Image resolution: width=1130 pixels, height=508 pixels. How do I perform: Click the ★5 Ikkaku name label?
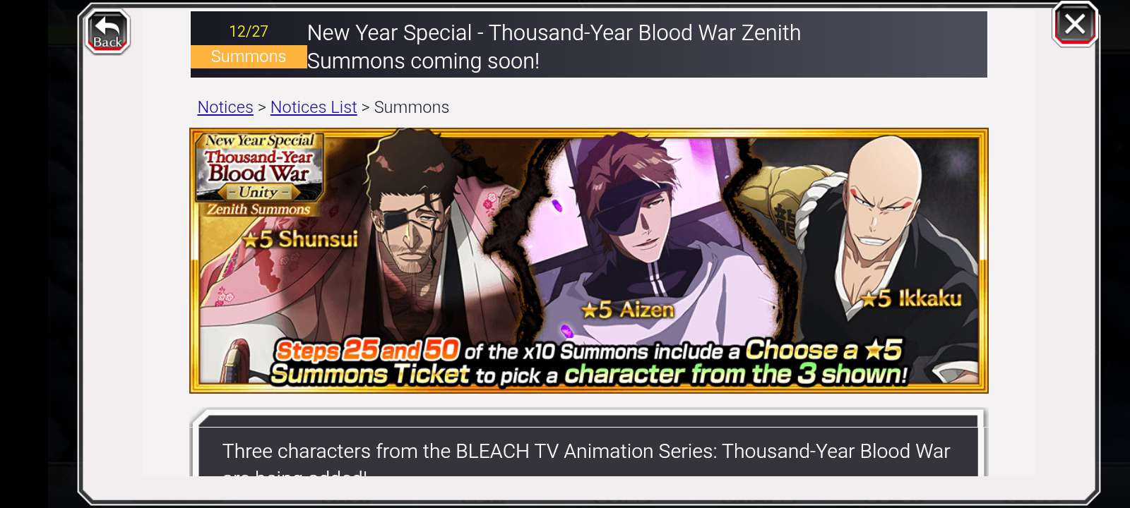(x=912, y=298)
